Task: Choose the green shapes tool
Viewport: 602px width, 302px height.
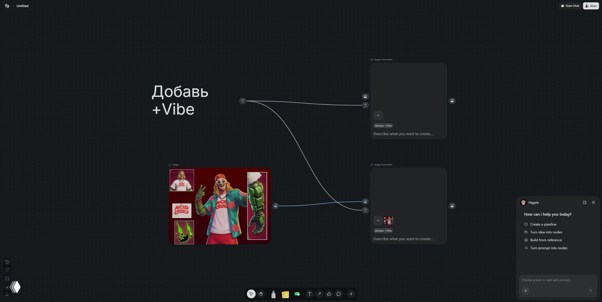Action: click(x=297, y=294)
